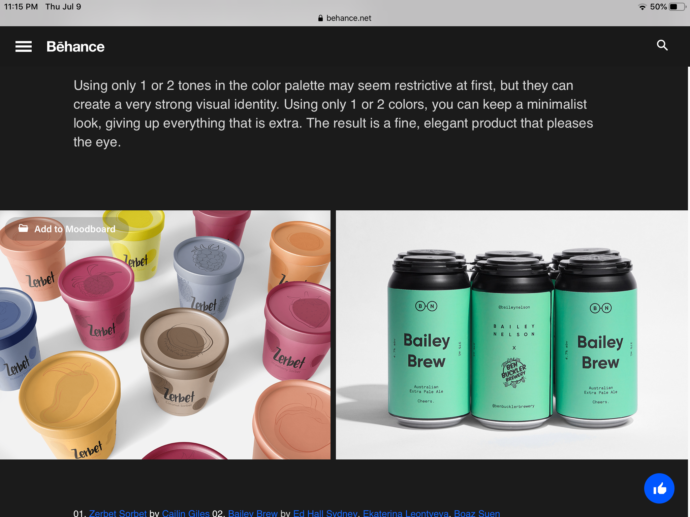690x517 pixels.
Task: Click the Behance logo
Action: tap(75, 46)
